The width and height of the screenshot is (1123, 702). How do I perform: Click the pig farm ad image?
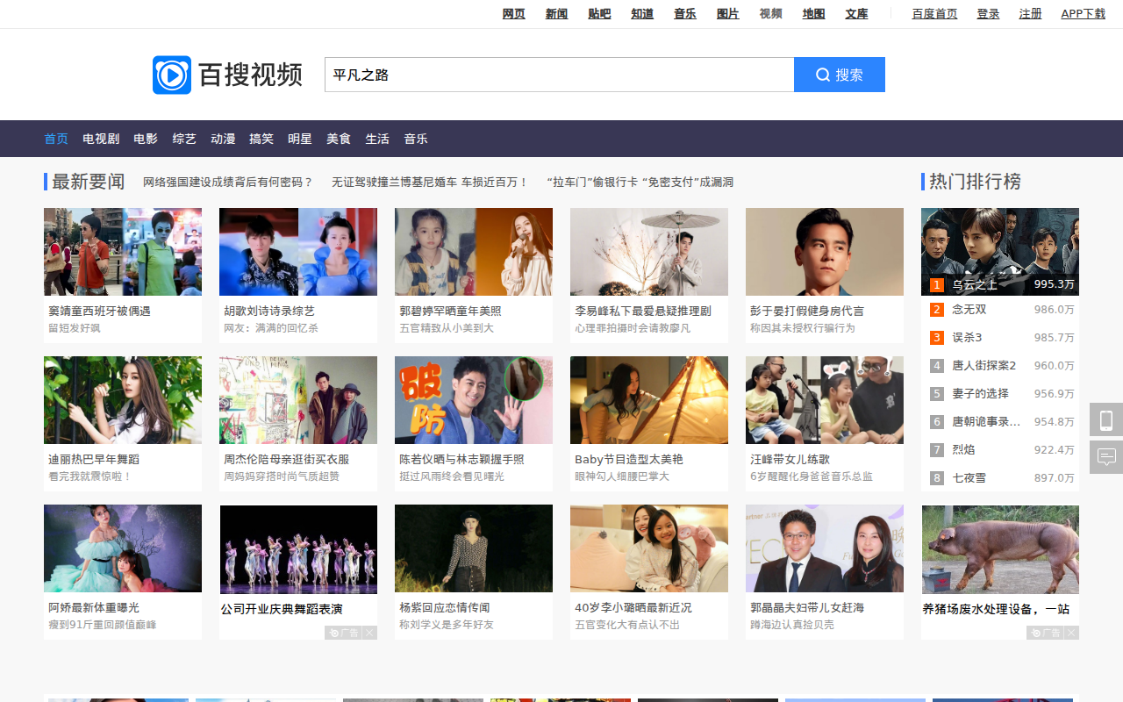pyautogui.click(x=1000, y=549)
